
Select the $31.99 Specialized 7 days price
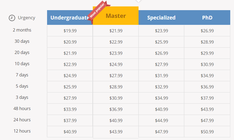pos(162,76)
